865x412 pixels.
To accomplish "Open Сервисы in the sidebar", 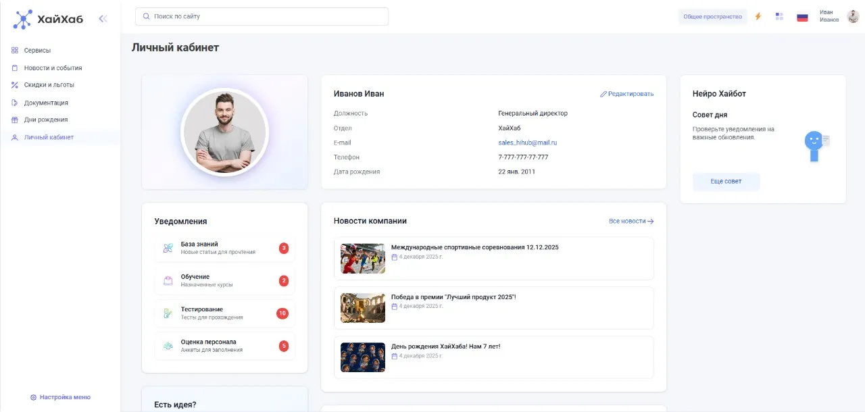I will click(37, 51).
